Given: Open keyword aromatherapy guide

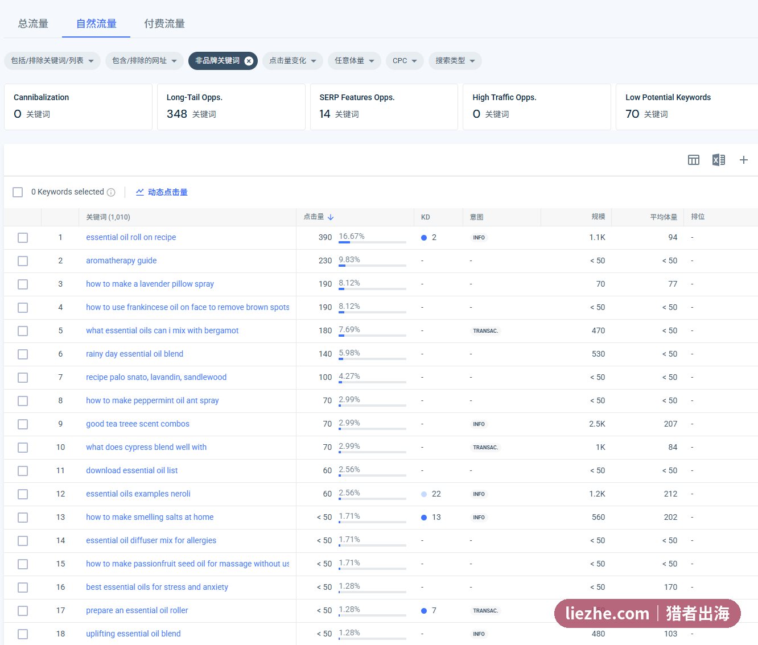Looking at the screenshot, I should [x=121, y=261].
